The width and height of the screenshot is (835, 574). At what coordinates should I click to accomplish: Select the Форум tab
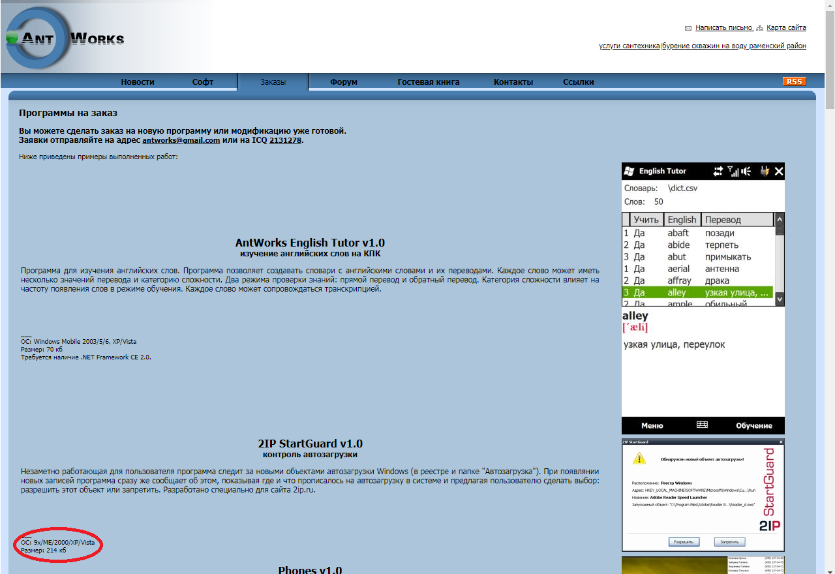tap(343, 82)
